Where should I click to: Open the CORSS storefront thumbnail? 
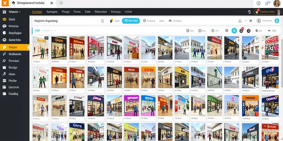tap(270, 48)
